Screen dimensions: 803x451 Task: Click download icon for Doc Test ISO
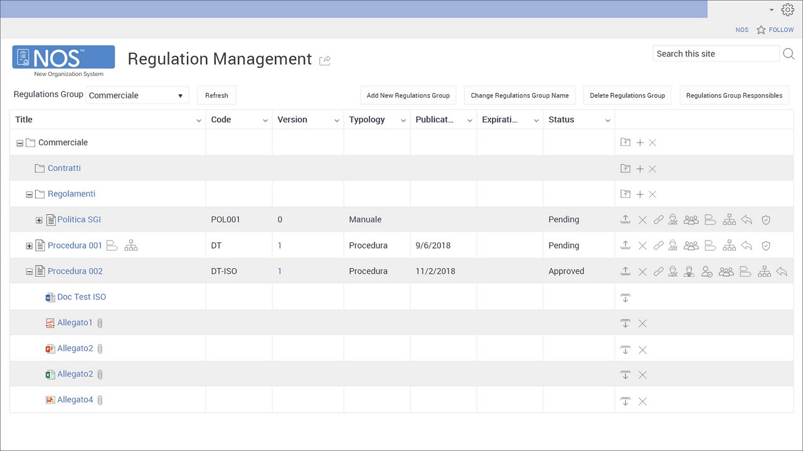click(x=625, y=298)
